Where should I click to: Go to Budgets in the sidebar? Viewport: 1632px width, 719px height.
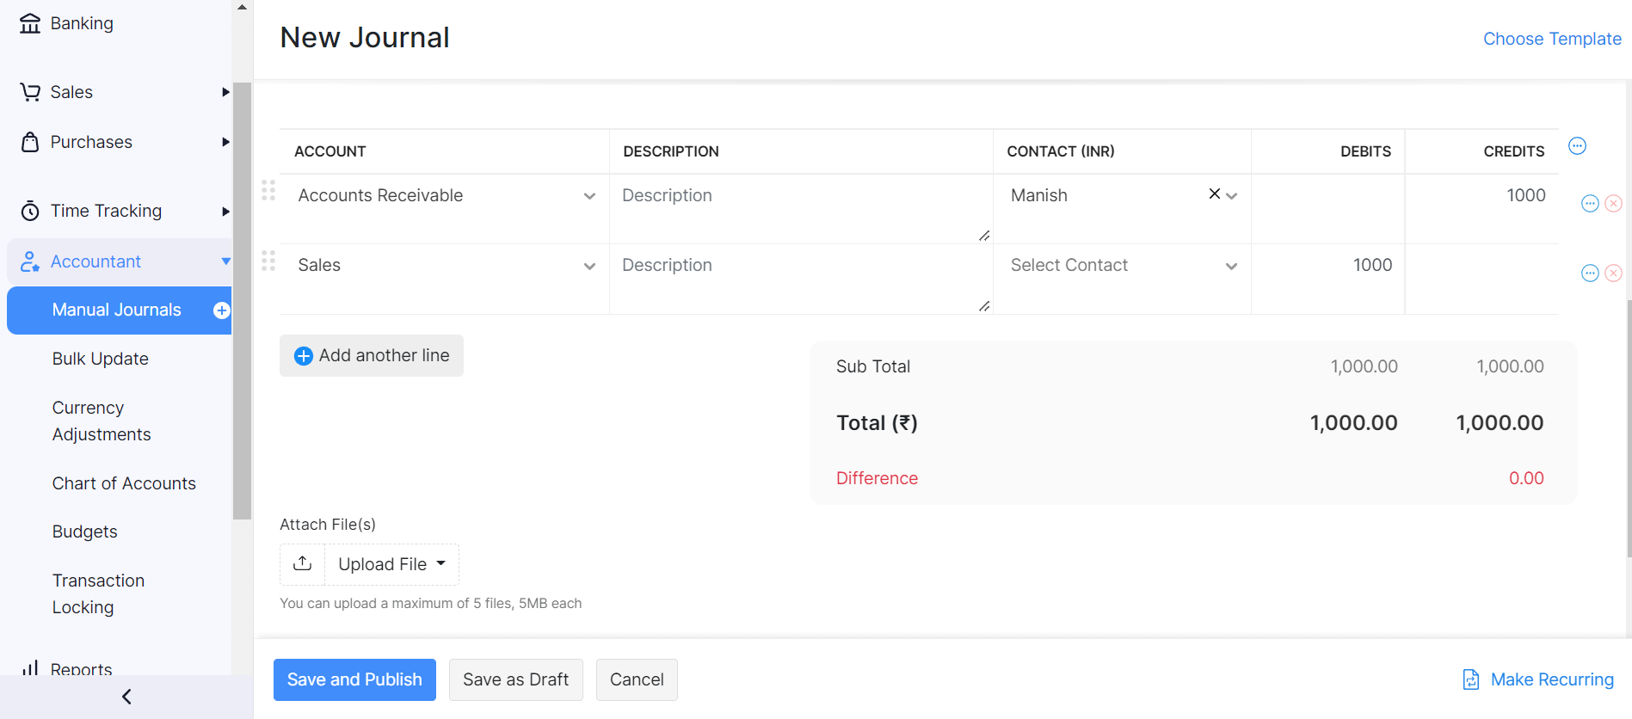[84, 532]
